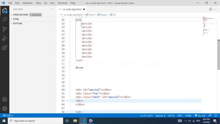This screenshot has width=220, height=124.
Task: Open the Accounts icon in activity bar
Action: pyautogui.click(x=4, y=100)
